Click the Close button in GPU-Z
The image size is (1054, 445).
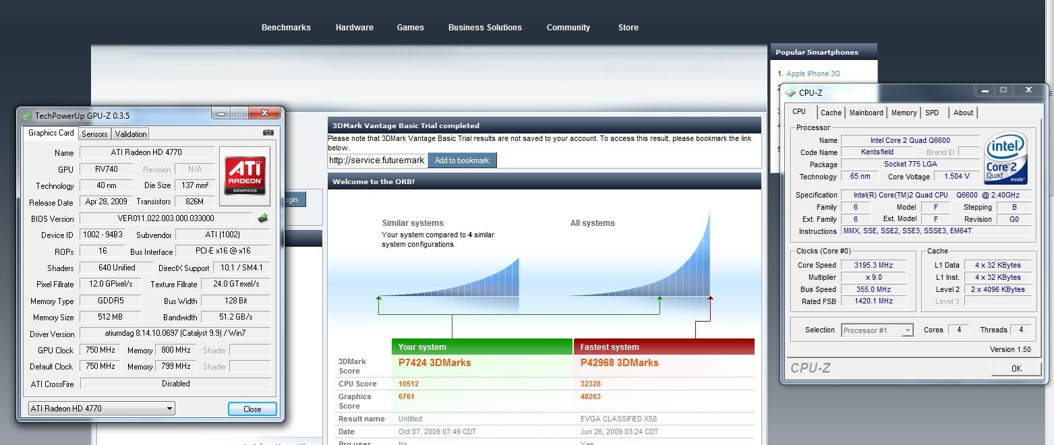pos(252,409)
